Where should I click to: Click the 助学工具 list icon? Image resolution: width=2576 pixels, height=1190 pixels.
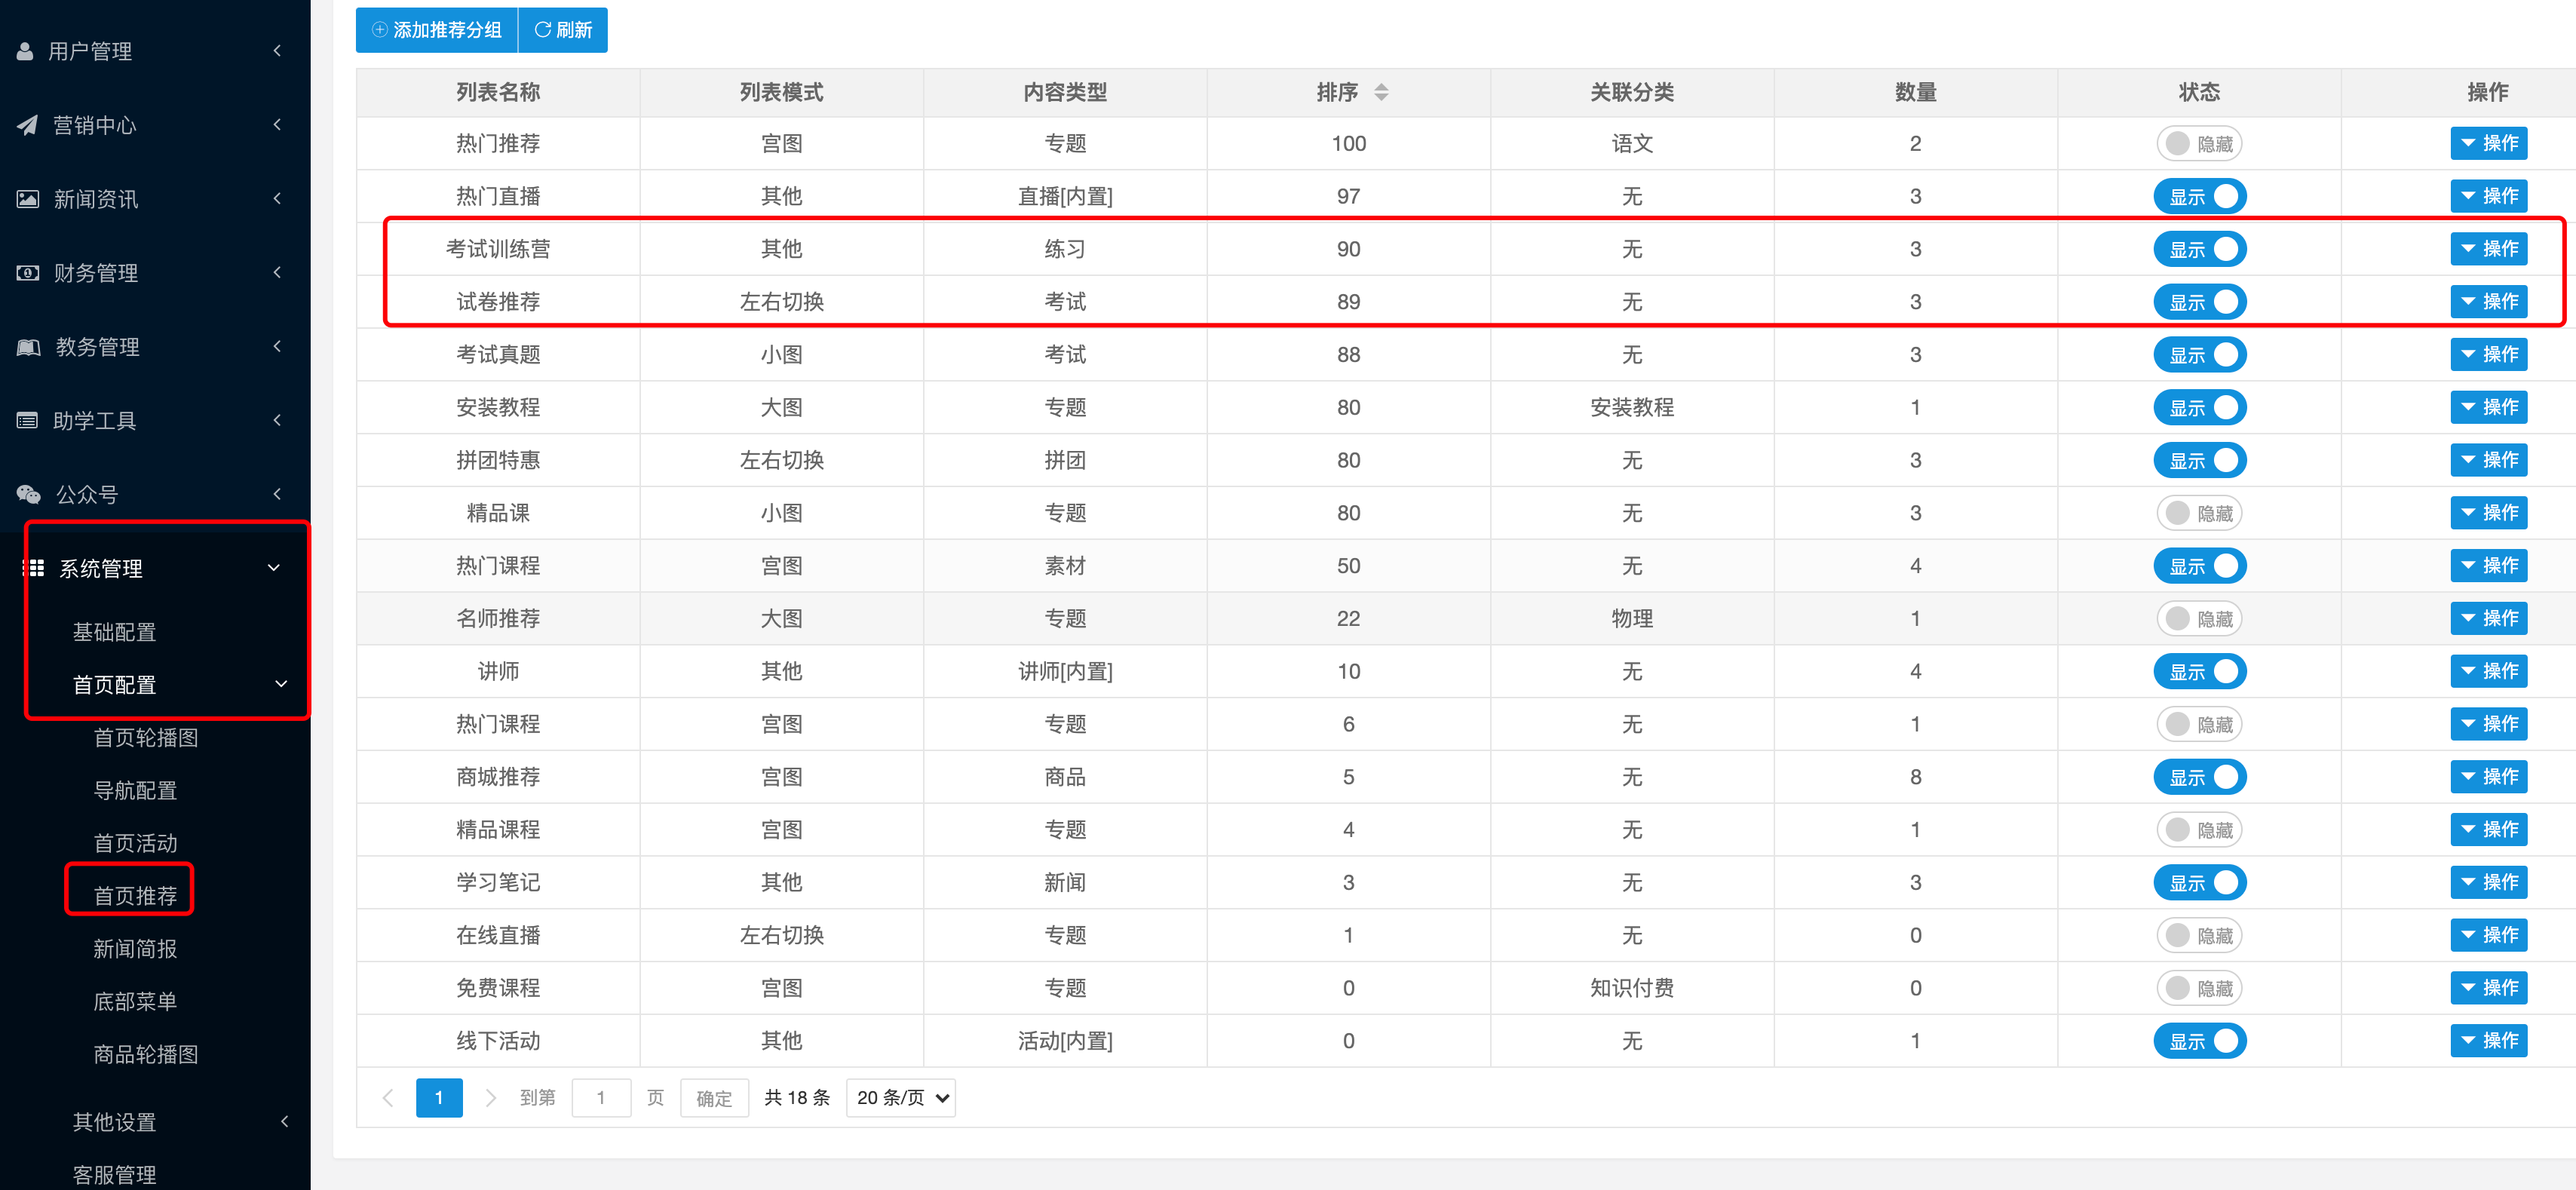click(x=27, y=420)
